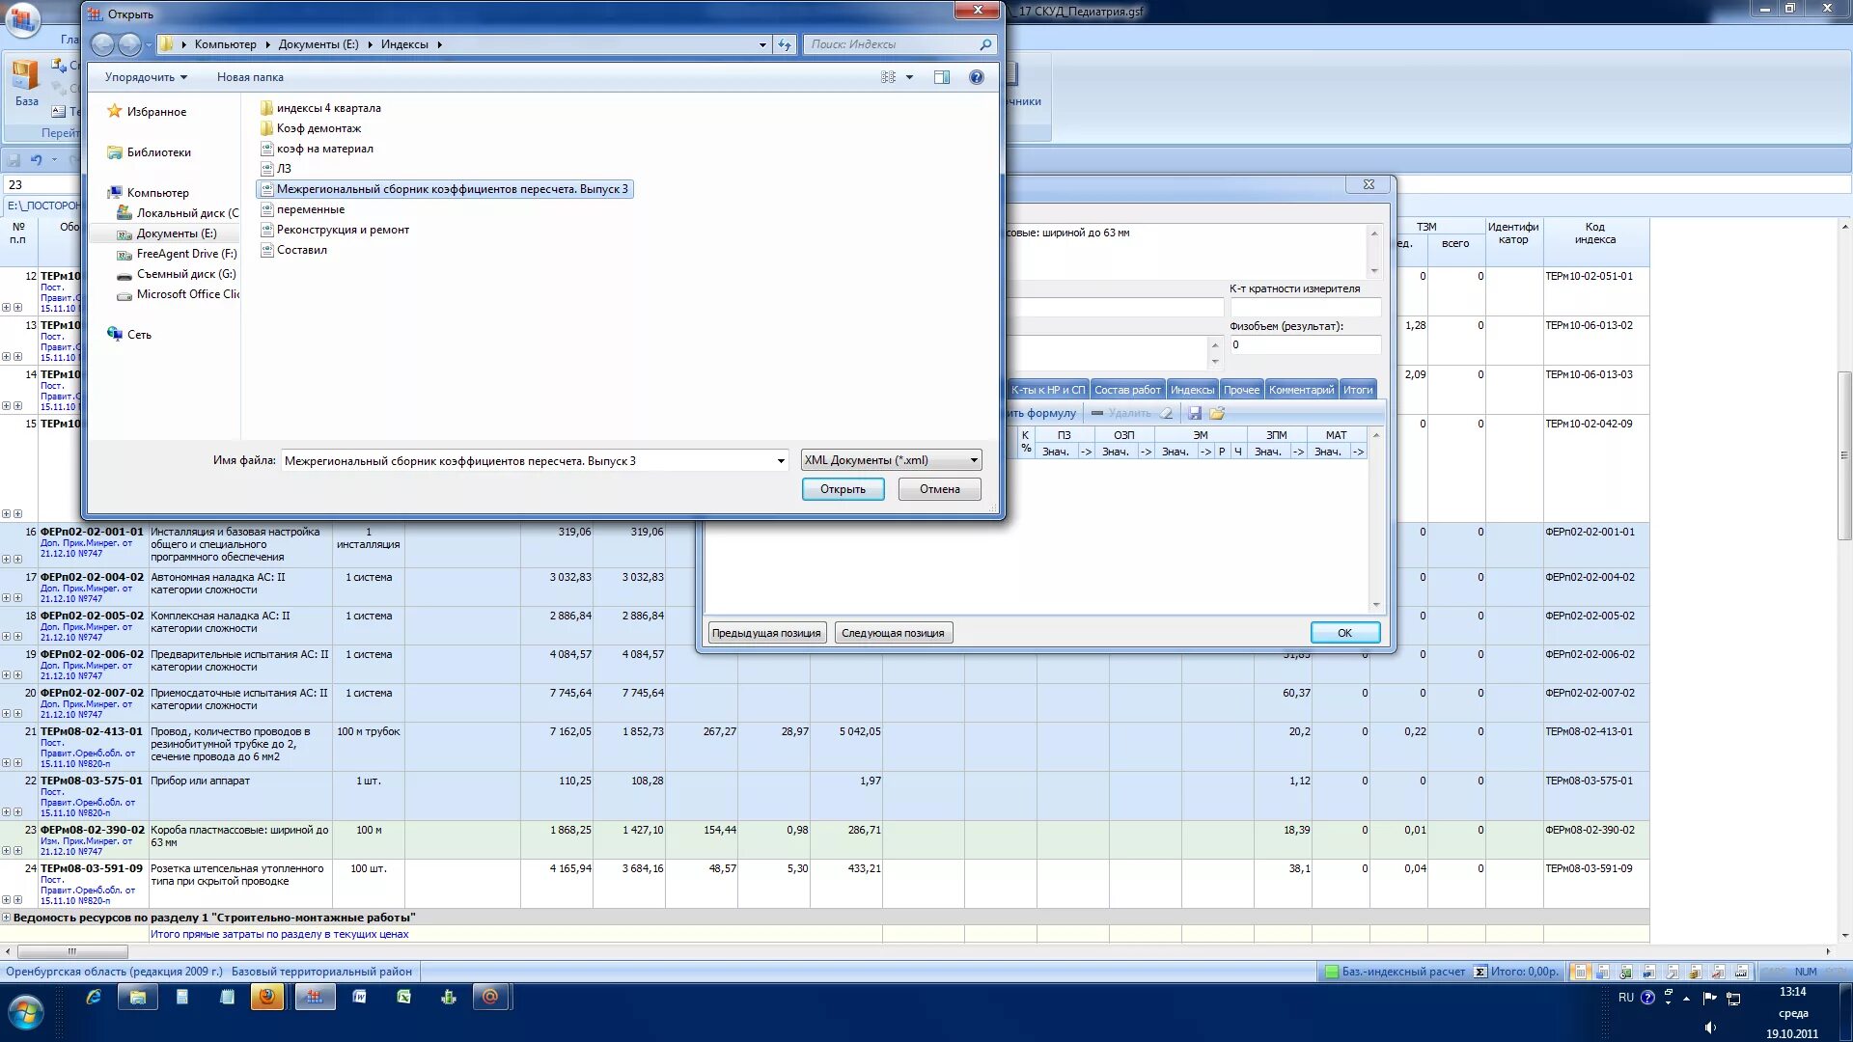
Task: Click the Back arrow in Open dialog
Action: pos(102,44)
